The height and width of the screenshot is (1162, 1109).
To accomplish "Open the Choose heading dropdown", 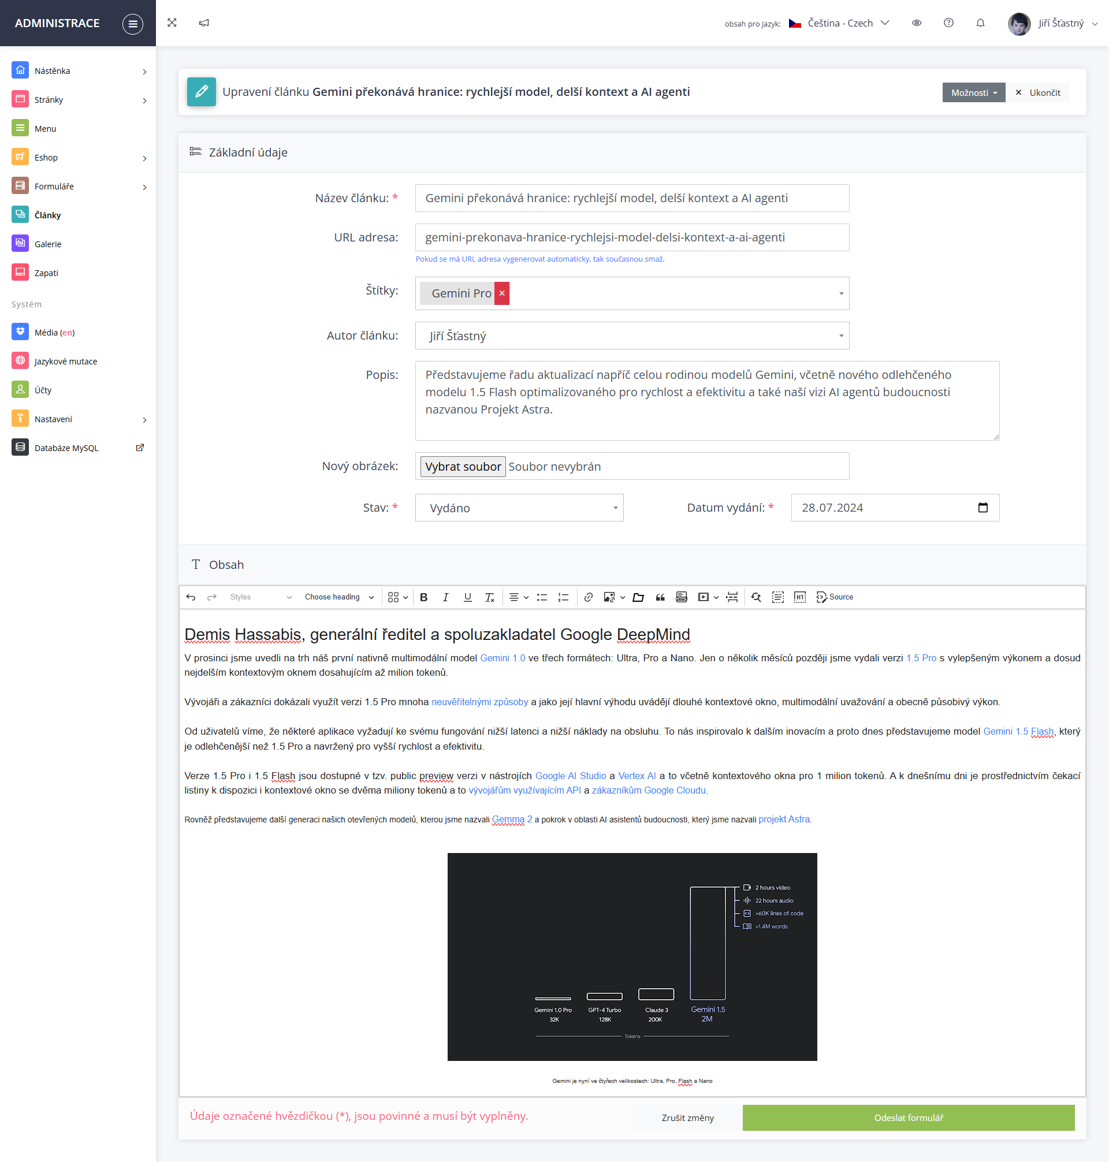I will pyautogui.click(x=339, y=597).
